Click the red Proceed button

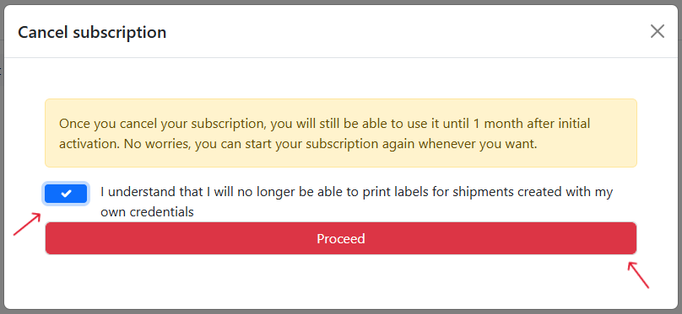340,238
